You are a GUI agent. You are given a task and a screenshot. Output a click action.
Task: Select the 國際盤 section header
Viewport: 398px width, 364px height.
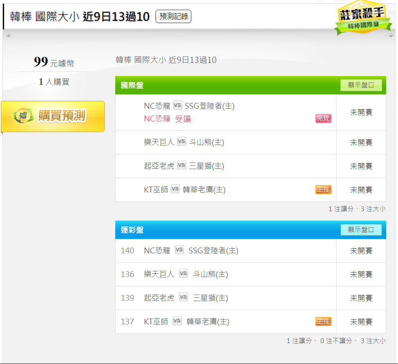pos(250,85)
